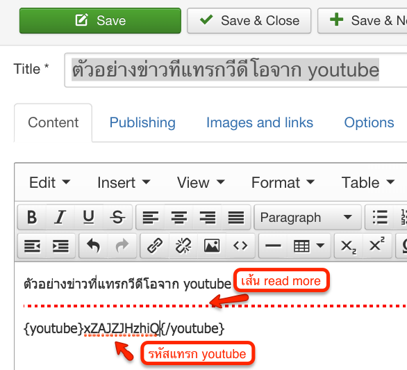407x370 pixels.
Task: Open the editor Table menu
Action: click(368, 182)
